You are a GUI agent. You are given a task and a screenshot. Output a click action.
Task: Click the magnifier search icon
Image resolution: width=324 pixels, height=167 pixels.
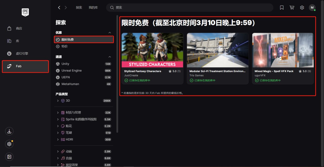click(112, 8)
